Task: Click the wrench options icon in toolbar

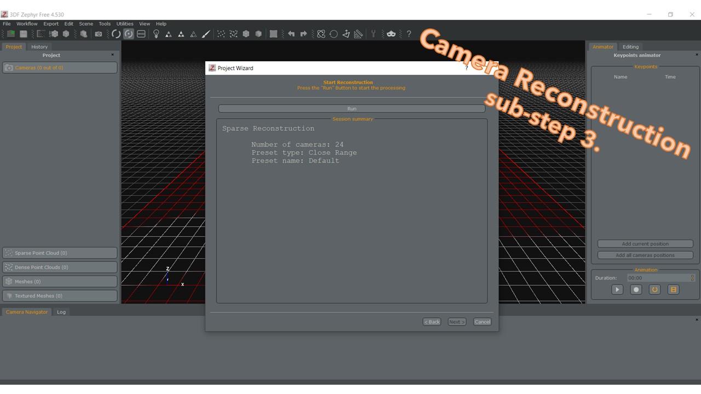Action: point(374,34)
